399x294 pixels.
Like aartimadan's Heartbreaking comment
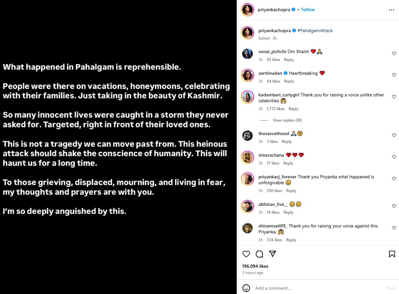point(394,75)
